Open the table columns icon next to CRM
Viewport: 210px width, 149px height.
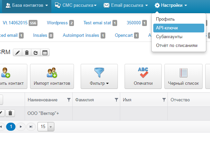[x=45, y=52]
